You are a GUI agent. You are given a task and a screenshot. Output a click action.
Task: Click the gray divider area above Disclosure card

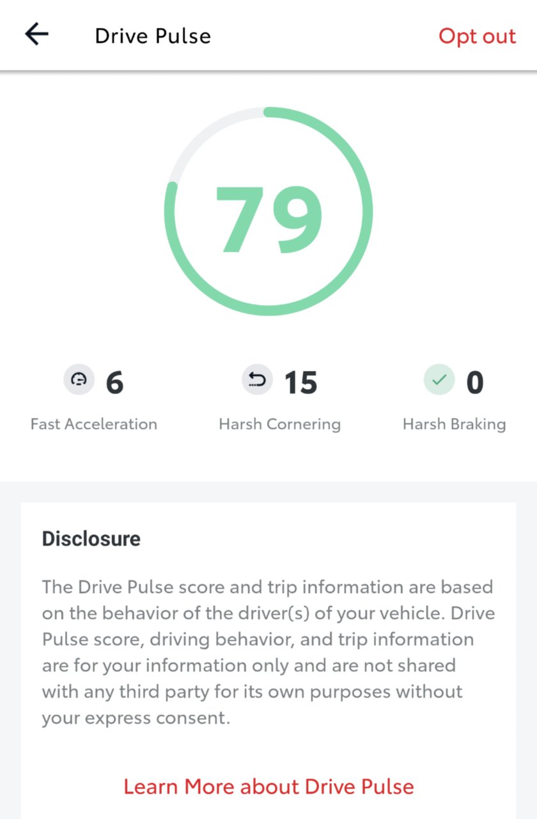coord(268,491)
